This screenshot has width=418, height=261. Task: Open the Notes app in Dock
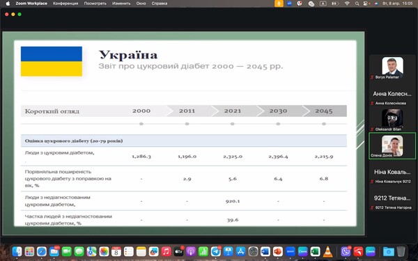click(141, 251)
